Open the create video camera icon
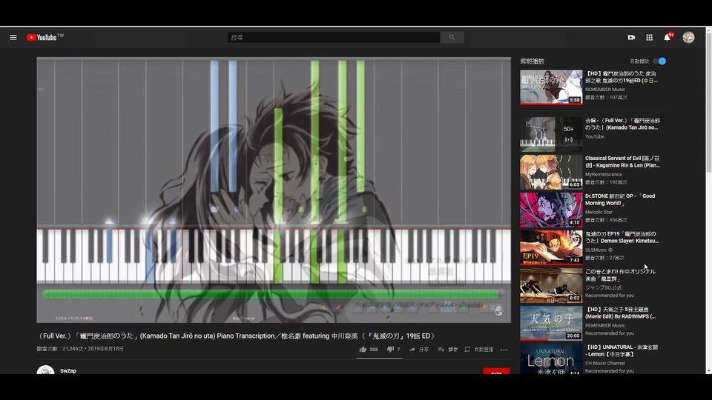Viewport: 712px width, 400px height. [x=631, y=37]
